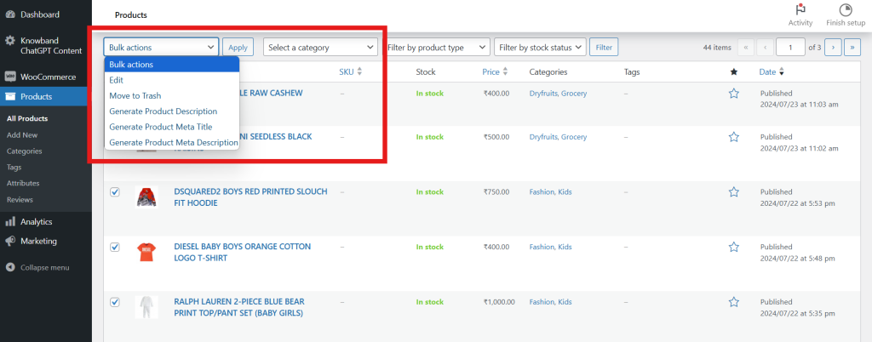Choose Bulk actions option in list
This screenshot has width=872, height=342.
point(172,65)
